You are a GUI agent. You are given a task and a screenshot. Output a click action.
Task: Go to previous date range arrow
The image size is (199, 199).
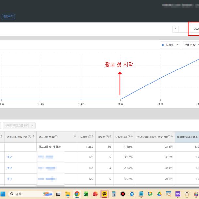point(176,29)
